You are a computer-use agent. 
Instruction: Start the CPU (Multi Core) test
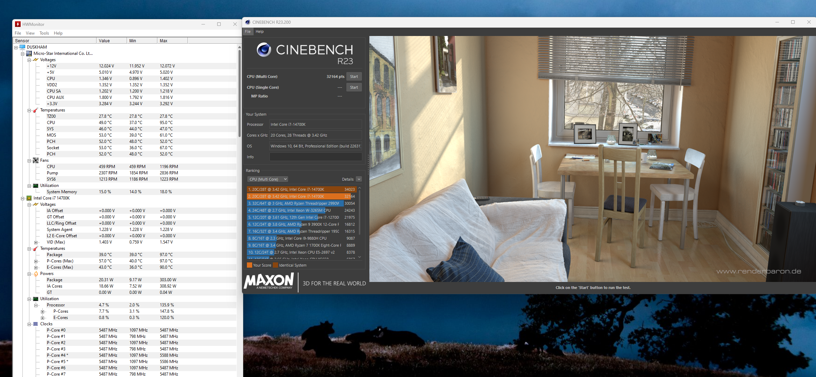tap(354, 77)
